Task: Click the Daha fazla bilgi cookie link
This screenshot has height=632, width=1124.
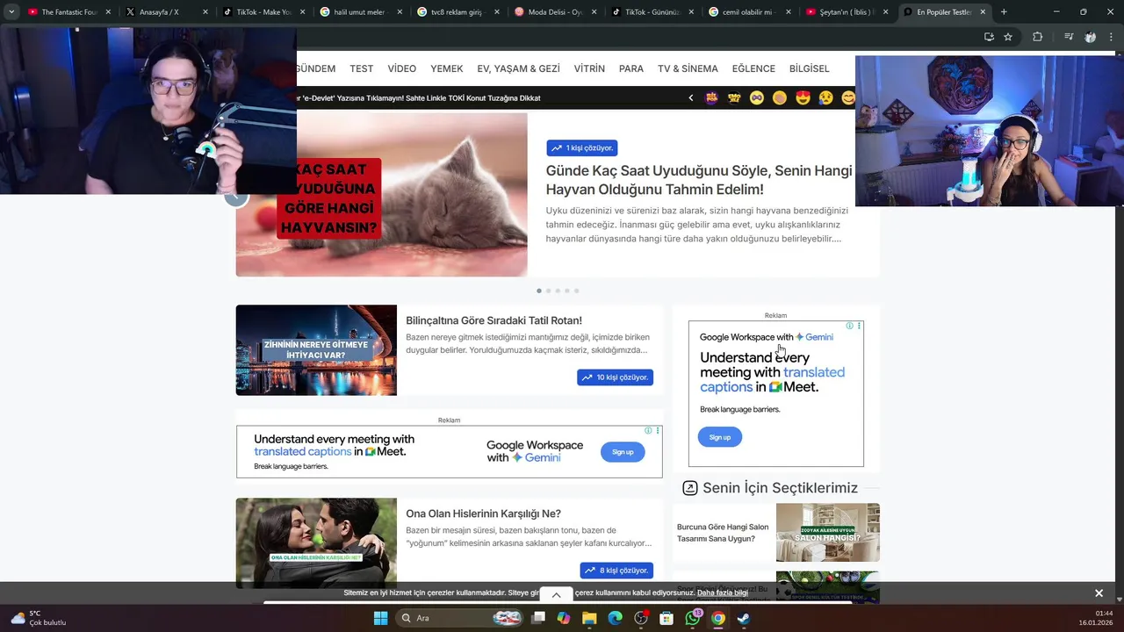Action: [723, 593]
